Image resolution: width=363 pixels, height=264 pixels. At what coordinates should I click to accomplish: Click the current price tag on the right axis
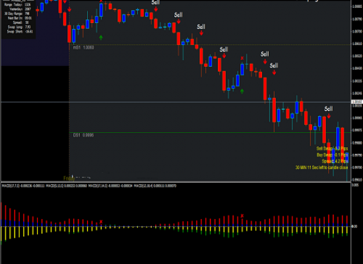357,102
